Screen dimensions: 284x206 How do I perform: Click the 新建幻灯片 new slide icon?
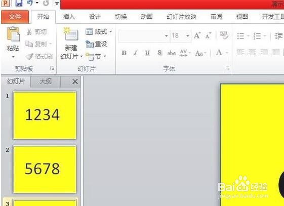(71, 34)
